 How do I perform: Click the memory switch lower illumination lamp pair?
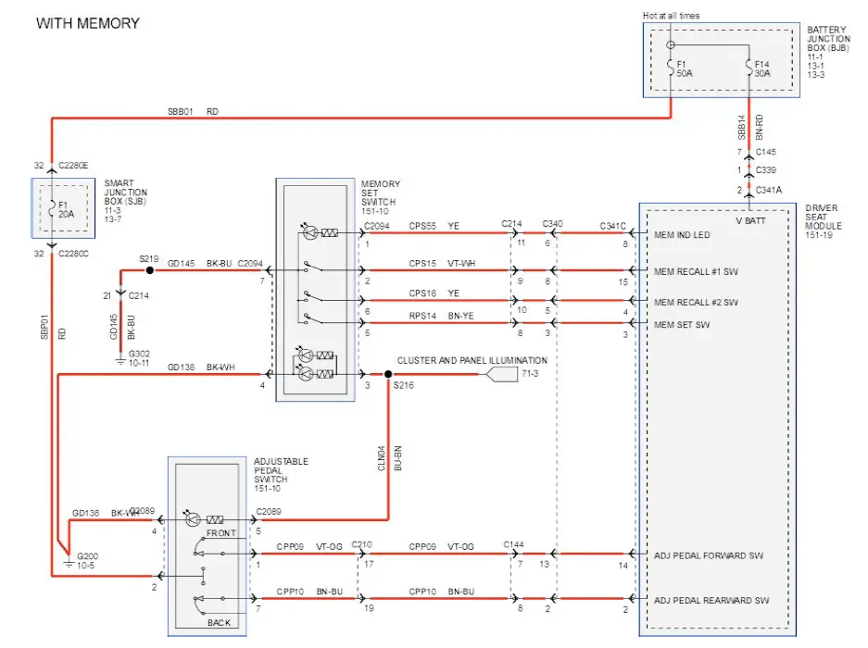coord(315,365)
